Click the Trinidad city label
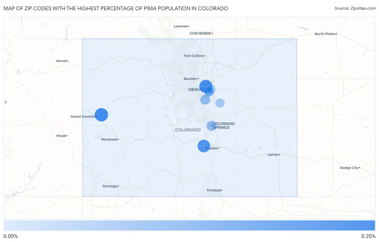Viewport: 379px width, 242px height. (x=214, y=190)
